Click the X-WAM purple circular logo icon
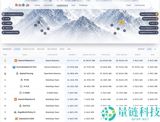 click(21, 93)
